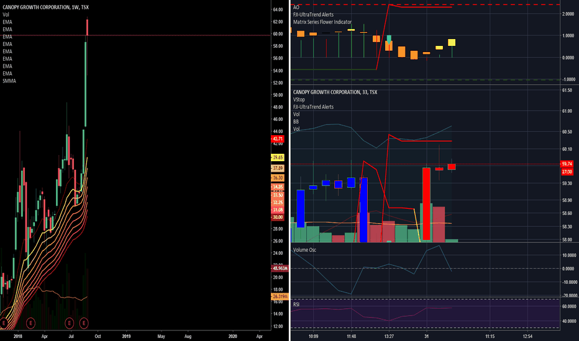This screenshot has height=341, width=579.
Task: Click the dark red 30.00 value label
Action: 277,217
